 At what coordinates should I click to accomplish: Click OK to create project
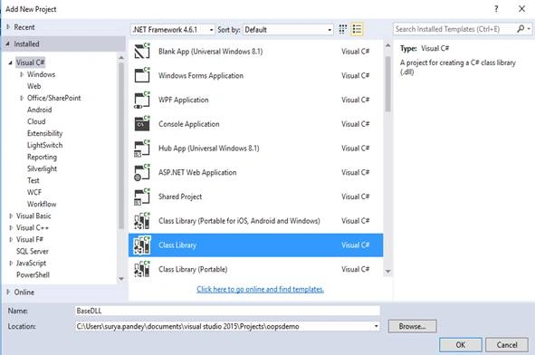click(x=460, y=344)
